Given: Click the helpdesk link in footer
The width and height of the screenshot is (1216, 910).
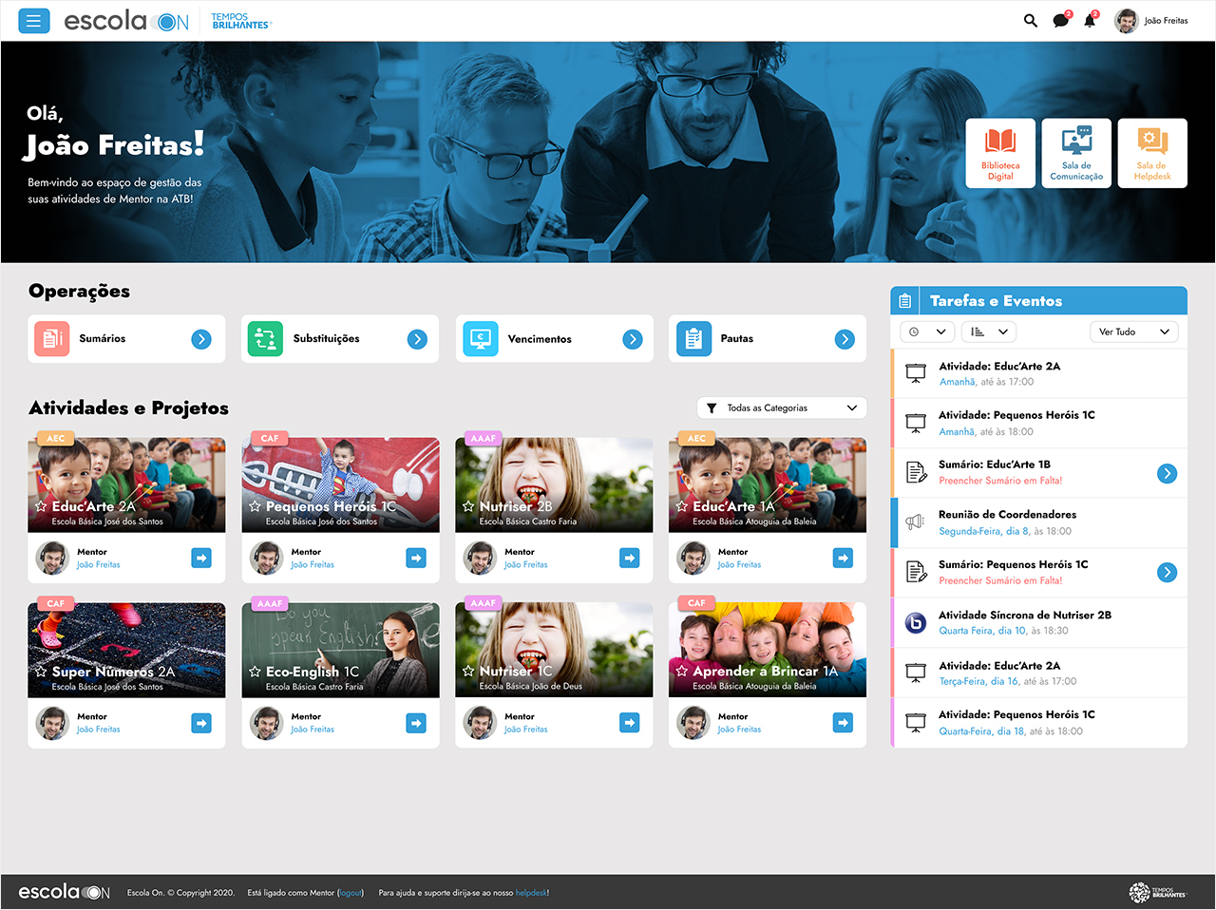Looking at the screenshot, I should point(531,893).
